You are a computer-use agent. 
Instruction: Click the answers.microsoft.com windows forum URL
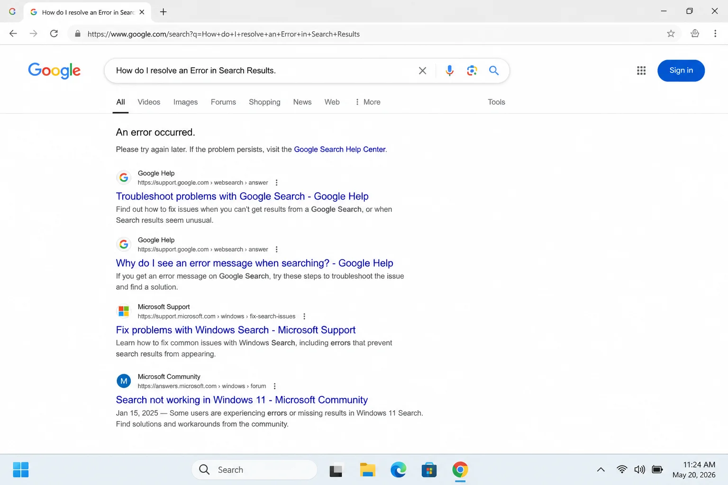coord(202,386)
